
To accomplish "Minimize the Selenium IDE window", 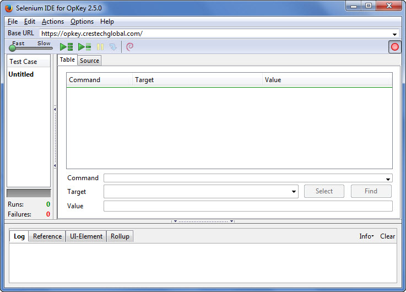I will point(354,6).
